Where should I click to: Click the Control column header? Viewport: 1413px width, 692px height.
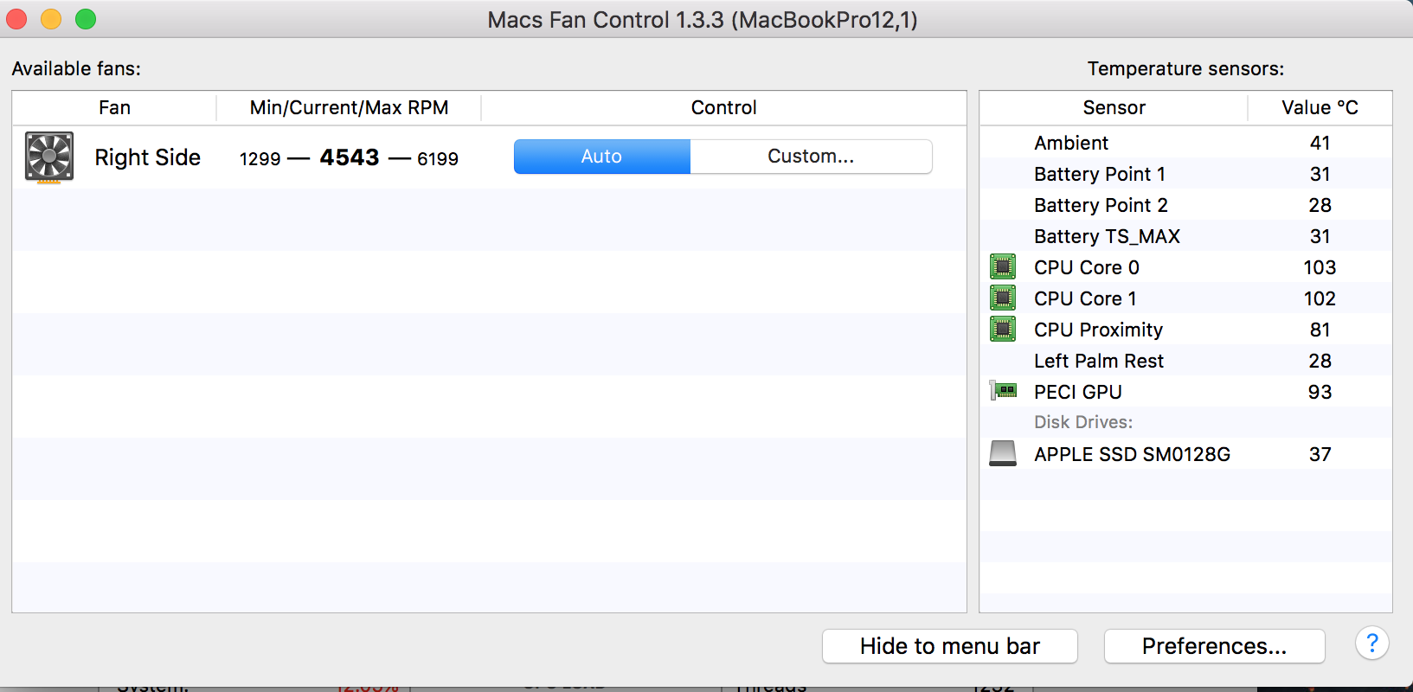pos(723,107)
